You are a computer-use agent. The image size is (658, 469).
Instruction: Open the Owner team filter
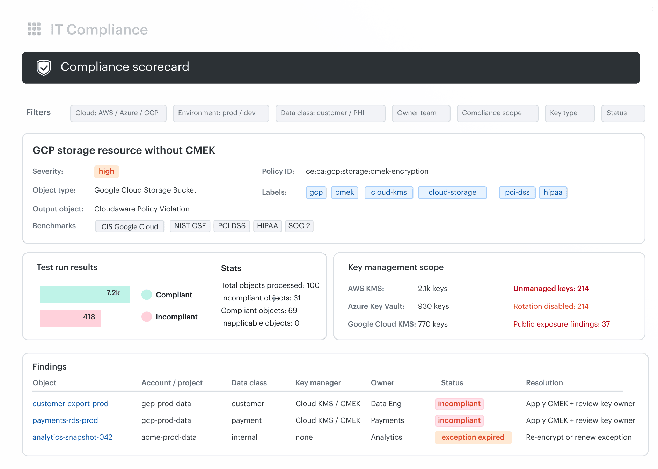click(421, 113)
